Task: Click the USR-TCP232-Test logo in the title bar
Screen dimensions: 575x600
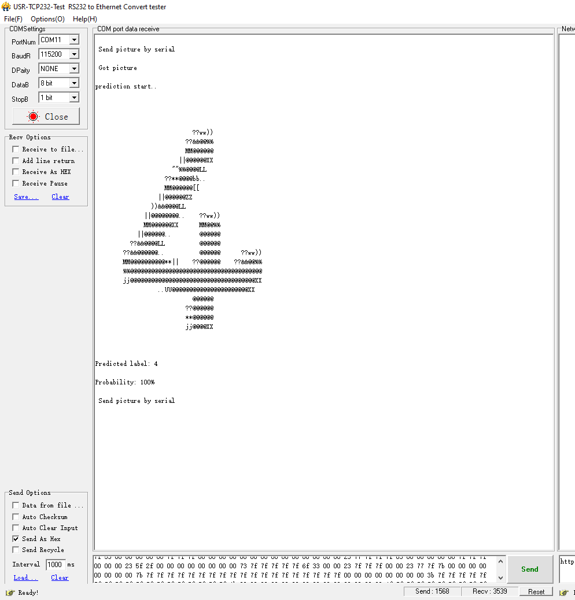Action: (6, 6)
